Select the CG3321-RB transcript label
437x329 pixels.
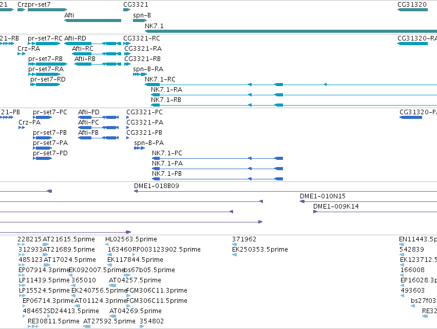coord(142,59)
